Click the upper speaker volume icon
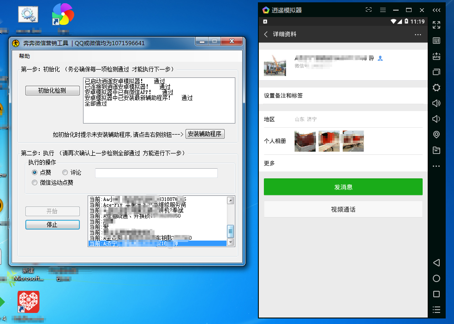This screenshot has width=454, height=324. 436,103
